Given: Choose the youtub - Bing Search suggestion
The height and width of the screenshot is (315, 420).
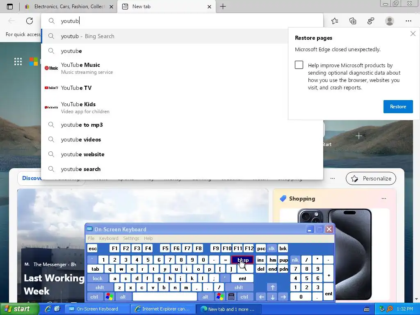Looking at the screenshot, I should tap(165, 36).
